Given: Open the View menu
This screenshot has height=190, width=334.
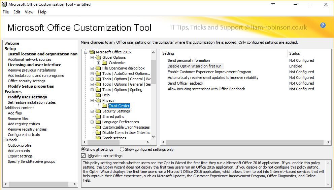Looking at the screenshot, I should coord(29,12).
